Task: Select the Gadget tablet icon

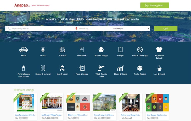Action: [120, 50]
